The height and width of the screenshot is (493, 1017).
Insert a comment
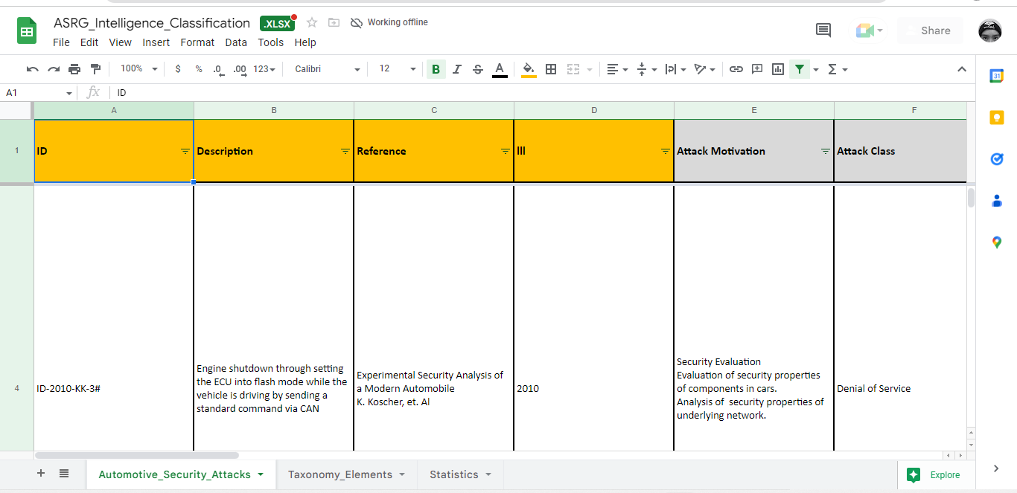point(757,69)
